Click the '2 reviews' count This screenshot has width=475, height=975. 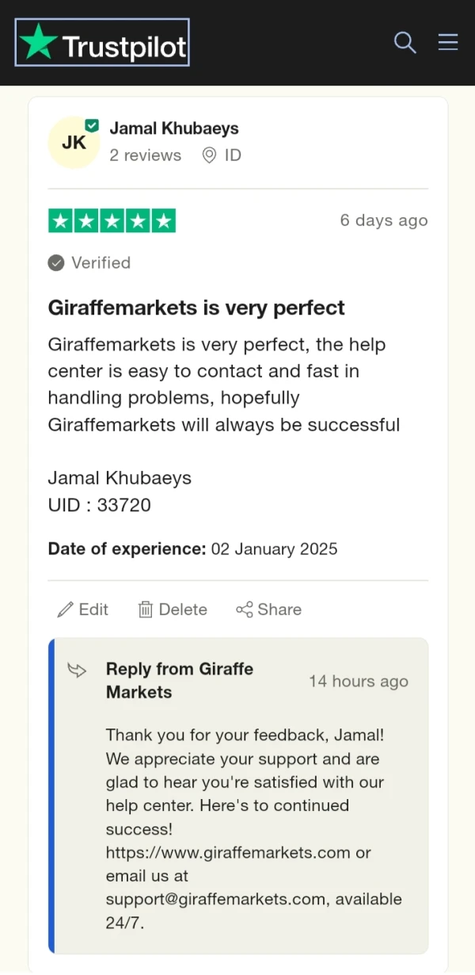(145, 155)
